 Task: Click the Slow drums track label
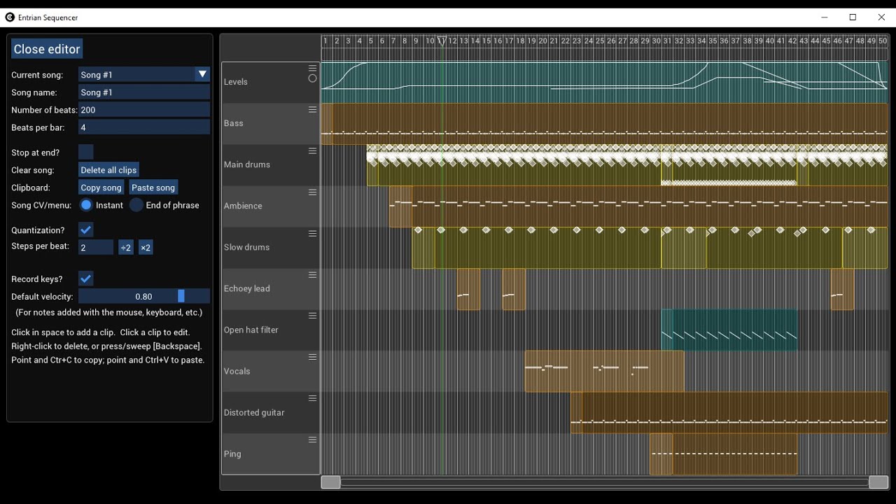pos(246,247)
